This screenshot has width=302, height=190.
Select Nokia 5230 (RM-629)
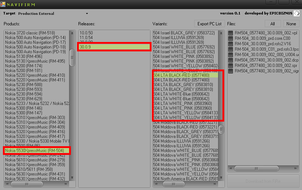click(x=24, y=99)
